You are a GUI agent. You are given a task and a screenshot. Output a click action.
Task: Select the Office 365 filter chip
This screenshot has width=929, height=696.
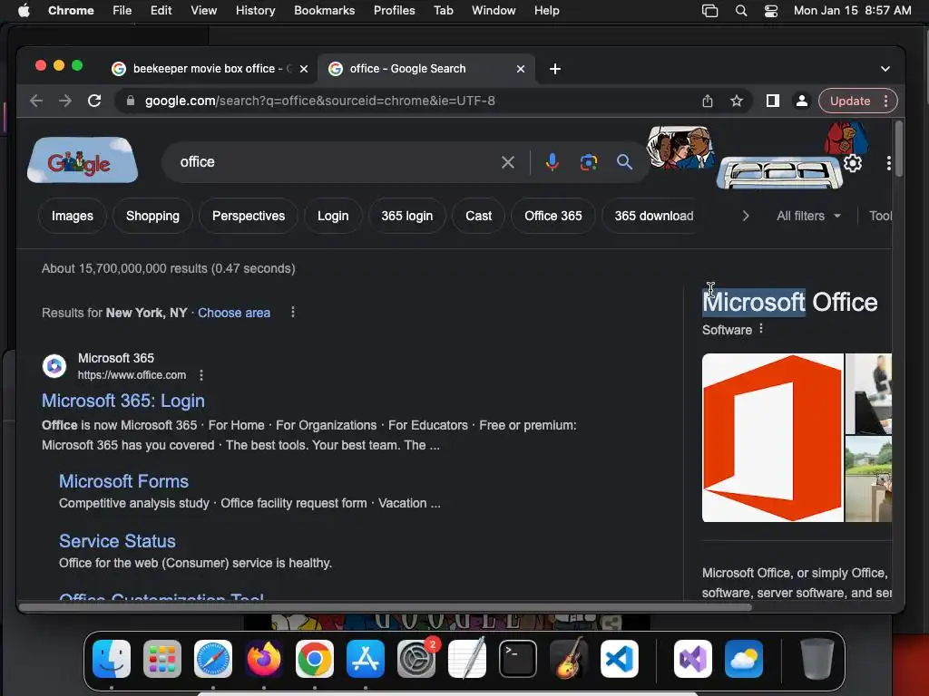(553, 216)
